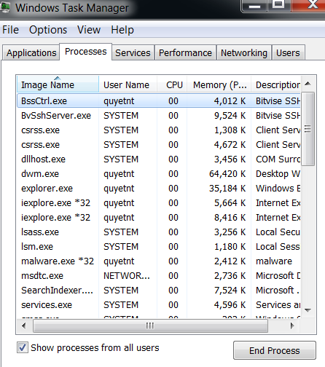Select iexplore.exe *32 using 5,664 K

159,203
